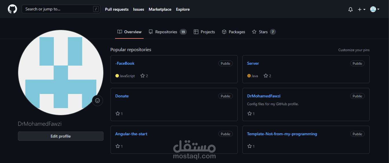Open the plus create-new dropdown
389x163 pixels.
coord(362,9)
